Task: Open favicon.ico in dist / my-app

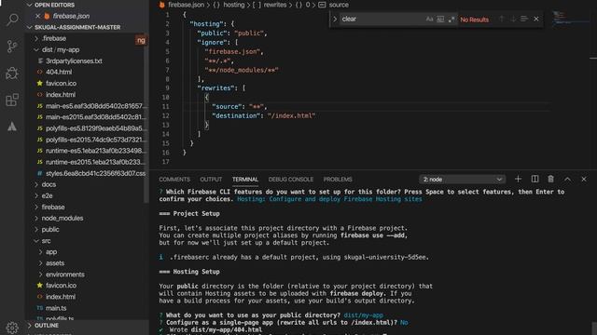Action: tap(61, 83)
